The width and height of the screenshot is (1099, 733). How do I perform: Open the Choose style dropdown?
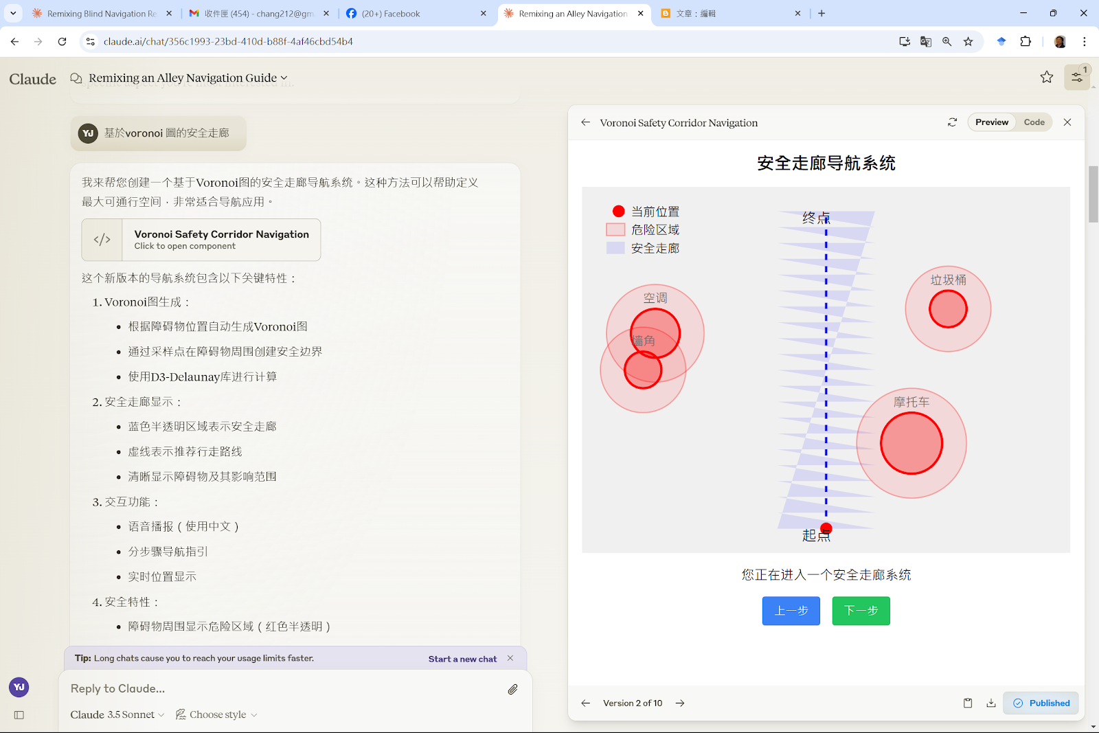click(x=216, y=714)
